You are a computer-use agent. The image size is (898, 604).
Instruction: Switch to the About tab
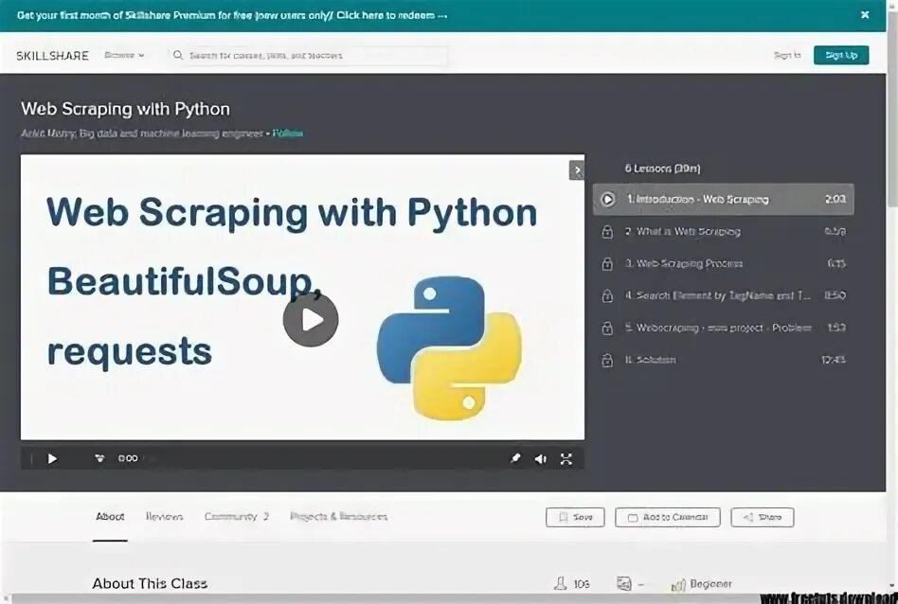tap(110, 516)
